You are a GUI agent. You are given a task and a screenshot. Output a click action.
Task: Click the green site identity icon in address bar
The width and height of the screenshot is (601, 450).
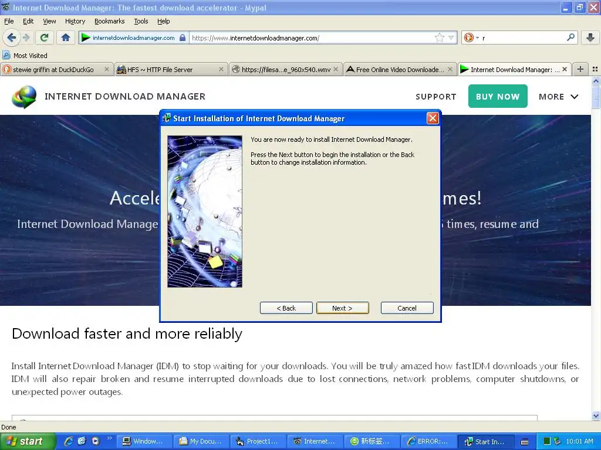pos(86,37)
